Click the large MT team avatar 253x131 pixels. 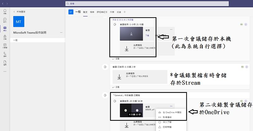pos(19,21)
